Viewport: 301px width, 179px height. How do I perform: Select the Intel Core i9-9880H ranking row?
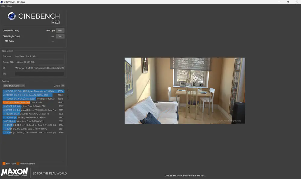click(x=33, y=106)
